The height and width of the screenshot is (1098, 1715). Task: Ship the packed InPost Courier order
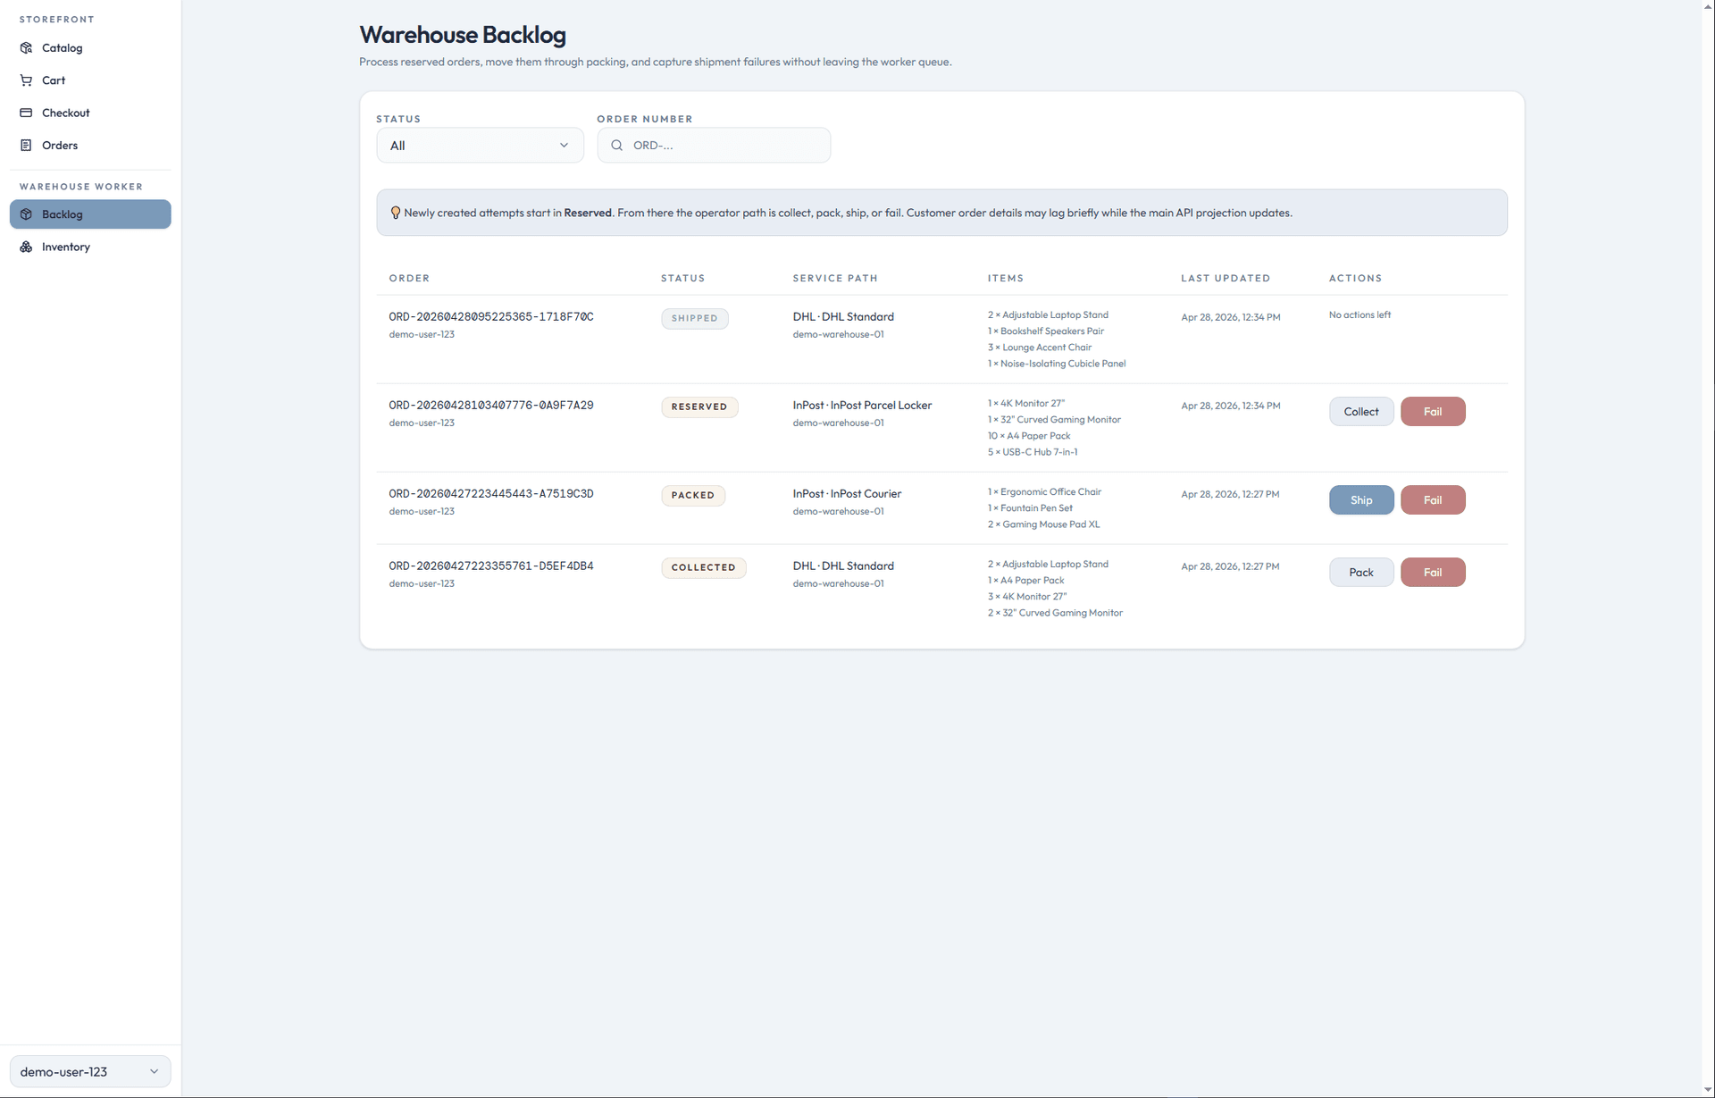1360,499
